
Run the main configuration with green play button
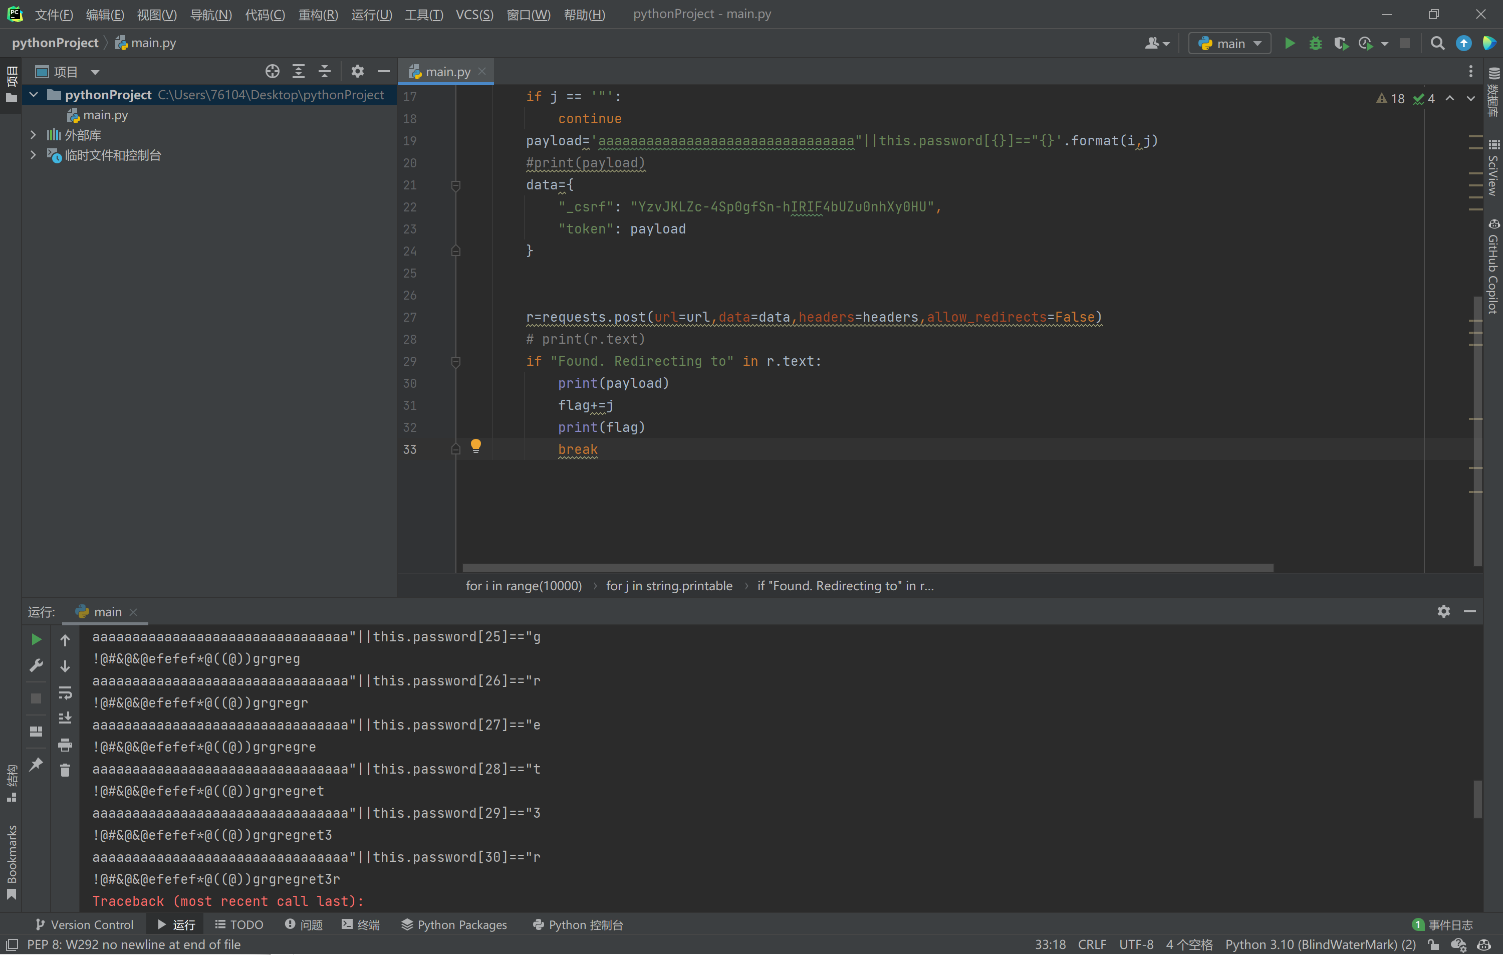1290,43
